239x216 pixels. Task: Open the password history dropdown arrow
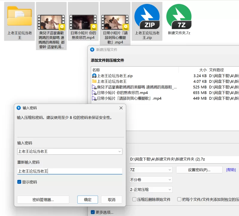[119, 152]
